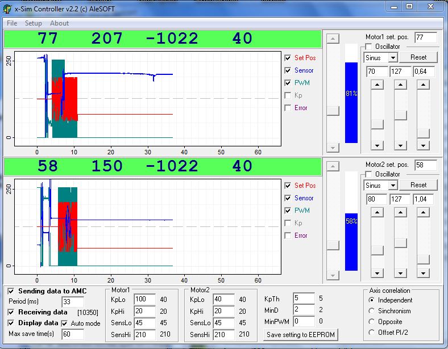
Task: Select Sinchronism axis correlation
Action: pos(371,311)
